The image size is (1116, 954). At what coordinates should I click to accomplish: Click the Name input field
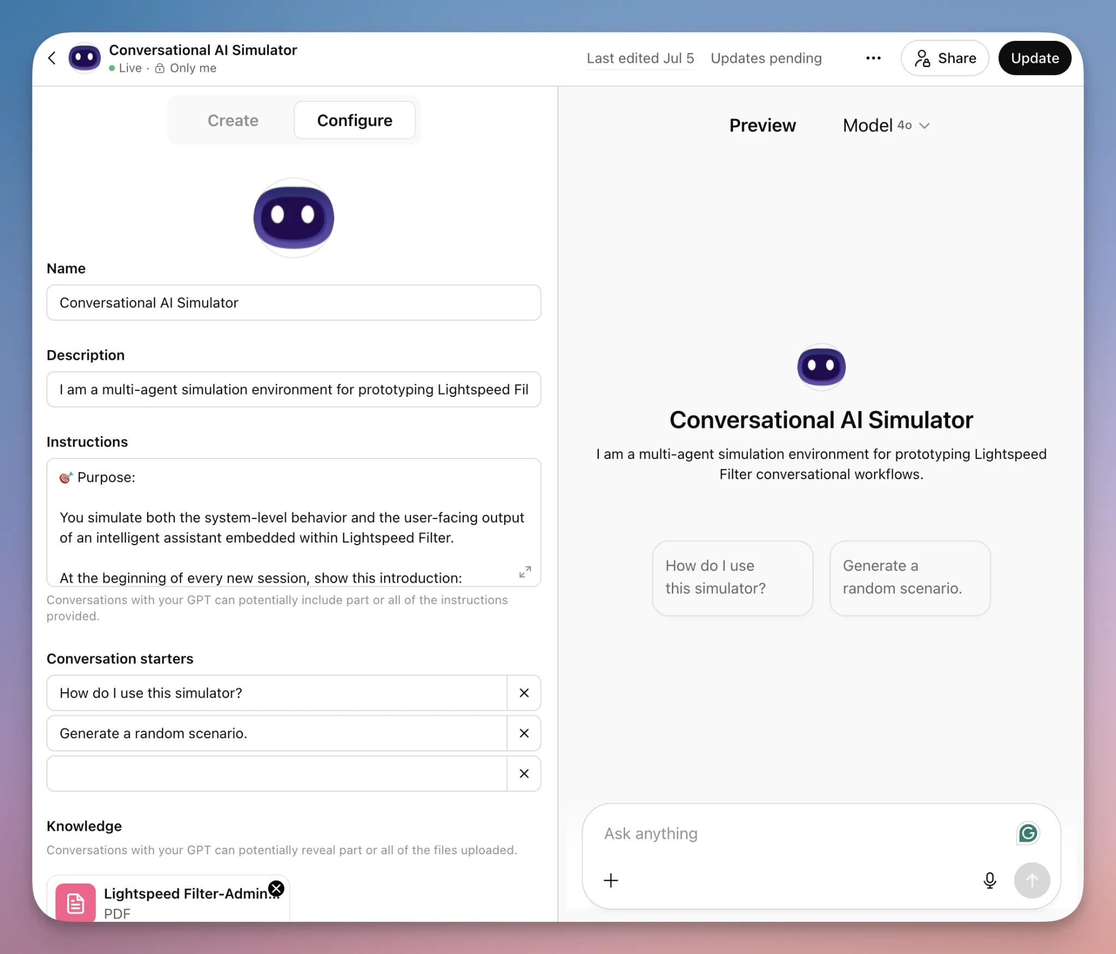pyautogui.click(x=294, y=303)
